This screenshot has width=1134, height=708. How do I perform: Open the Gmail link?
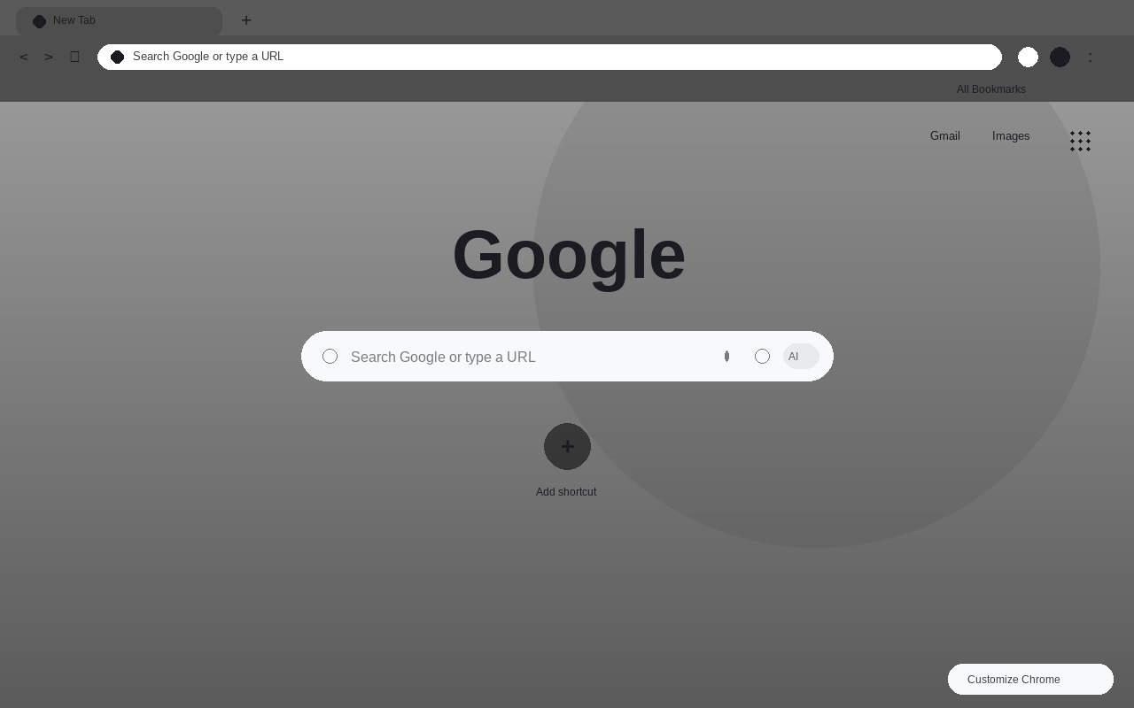point(945,136)
